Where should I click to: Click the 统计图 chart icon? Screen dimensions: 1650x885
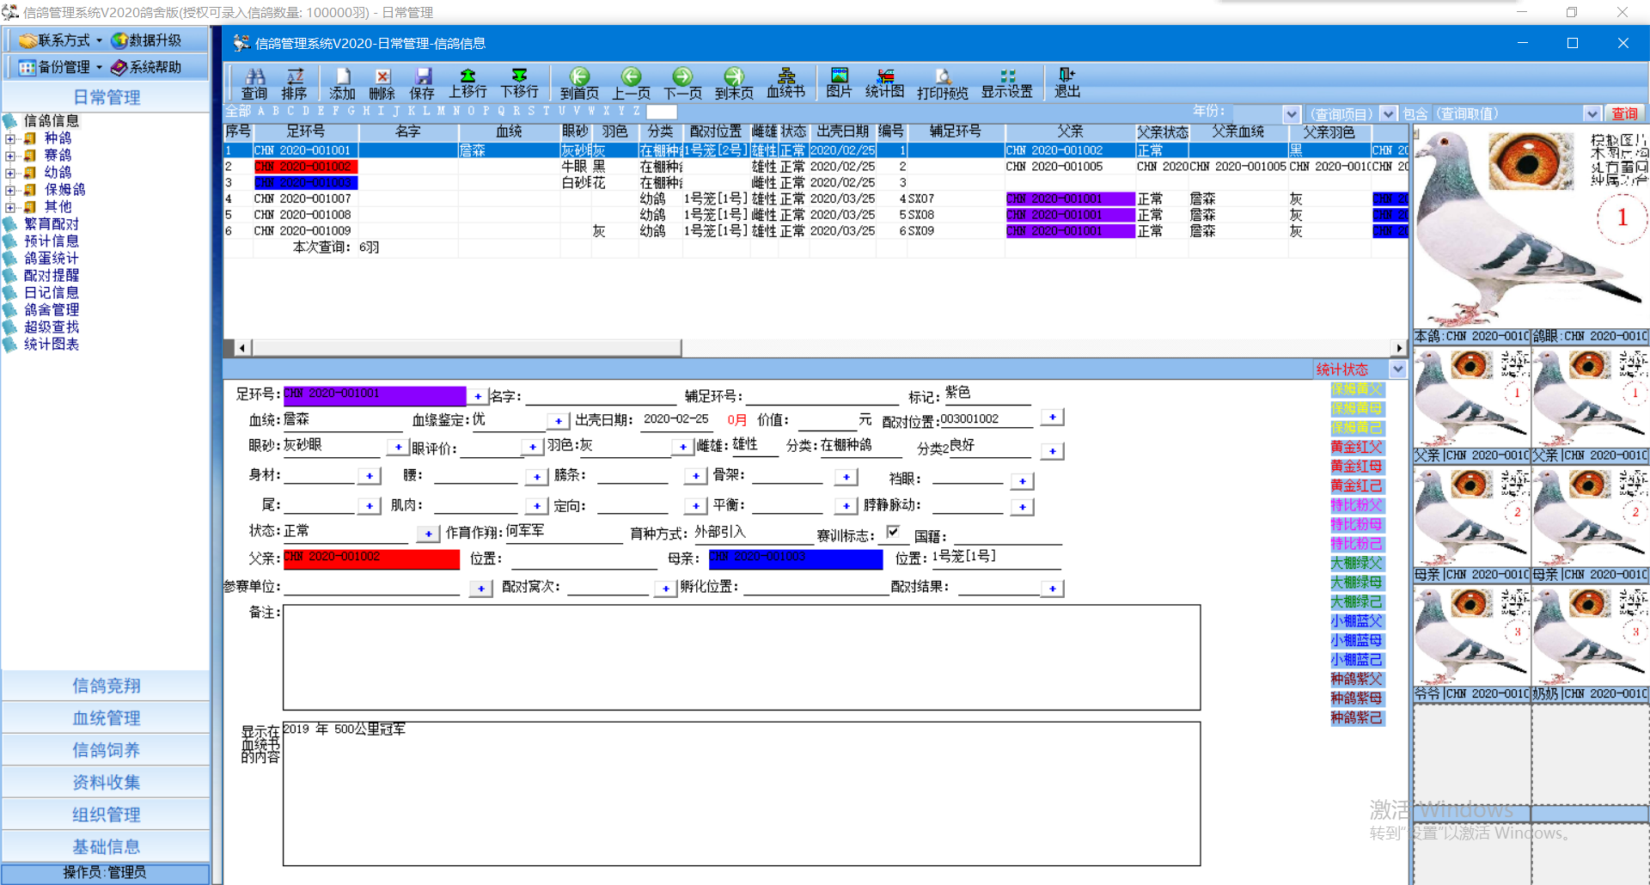coord(884,83)
